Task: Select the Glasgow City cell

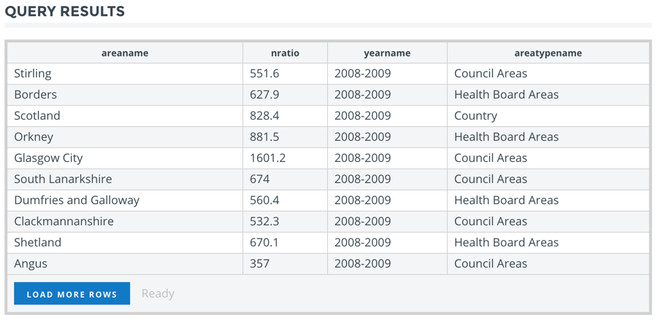Action: click(125, 158)
